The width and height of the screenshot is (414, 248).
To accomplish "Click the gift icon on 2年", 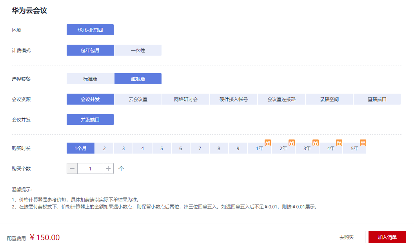I will [292, 143].
